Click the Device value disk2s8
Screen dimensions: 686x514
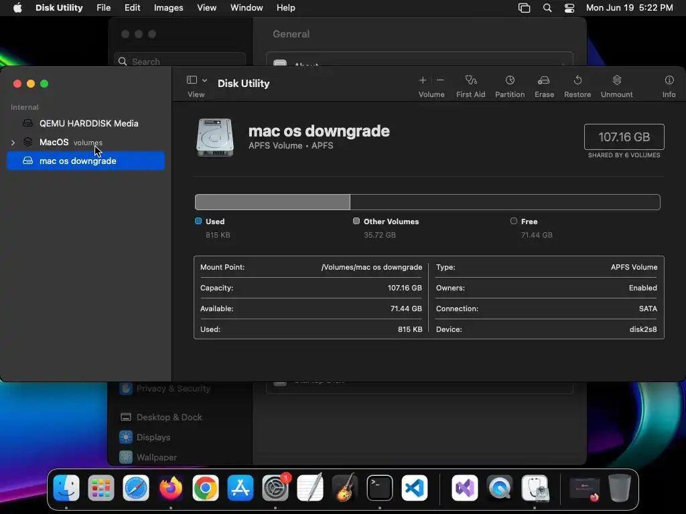point(643,329)
